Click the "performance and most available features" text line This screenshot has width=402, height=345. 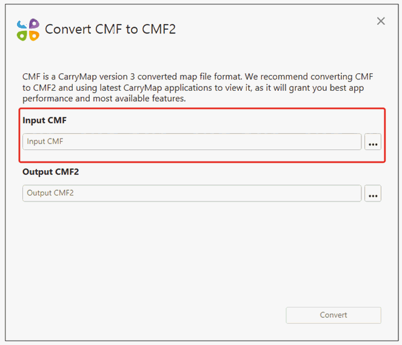[x=104, y=99]
